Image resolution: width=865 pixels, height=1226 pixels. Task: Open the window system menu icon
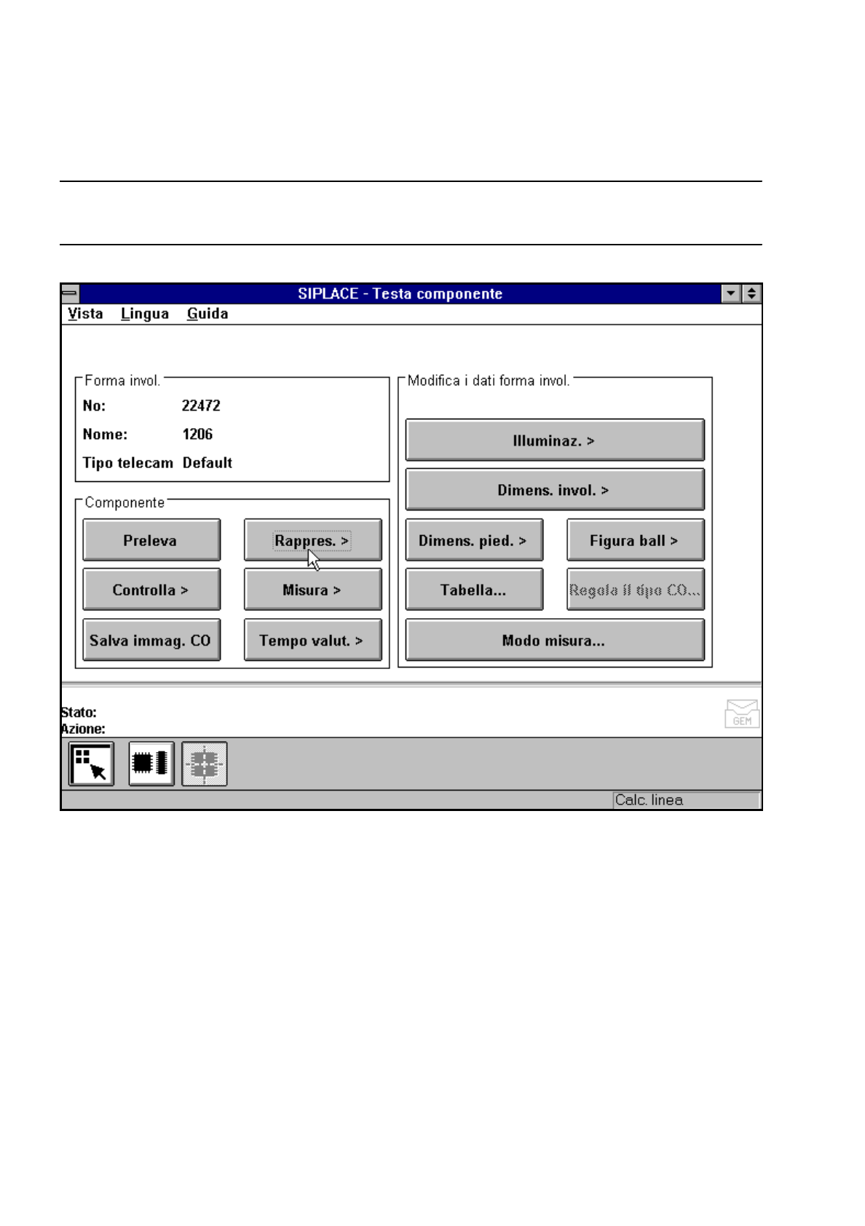pos(70,293)
